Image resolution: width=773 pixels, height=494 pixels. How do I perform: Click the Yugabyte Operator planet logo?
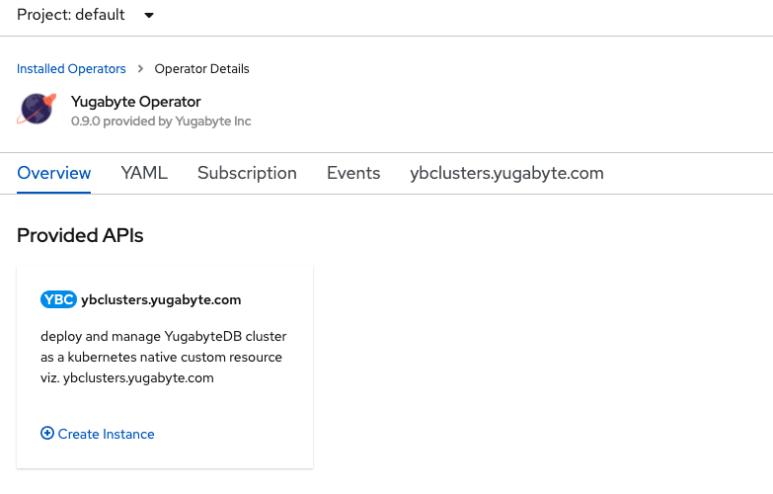click(x=38, y=109)
